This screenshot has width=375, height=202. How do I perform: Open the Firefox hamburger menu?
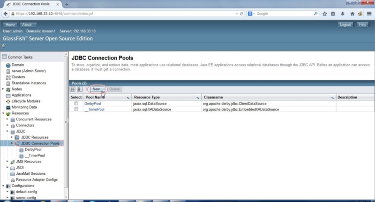coord(369,14)
